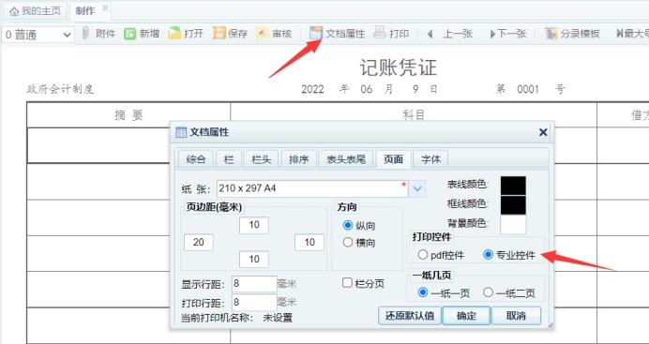This screenshot has height=344, width=649.
Task: Switch to the 字体 tab
Action: (430, 159)
